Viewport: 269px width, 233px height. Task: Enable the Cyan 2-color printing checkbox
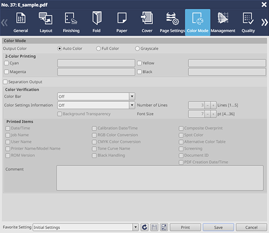pyautogui.click(x=6, y=63)
